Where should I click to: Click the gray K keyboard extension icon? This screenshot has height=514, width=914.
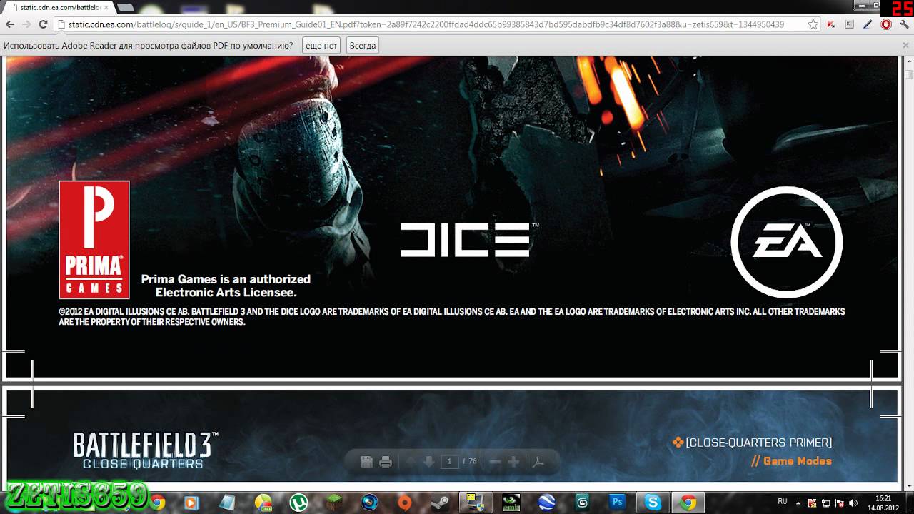[849, 24]
